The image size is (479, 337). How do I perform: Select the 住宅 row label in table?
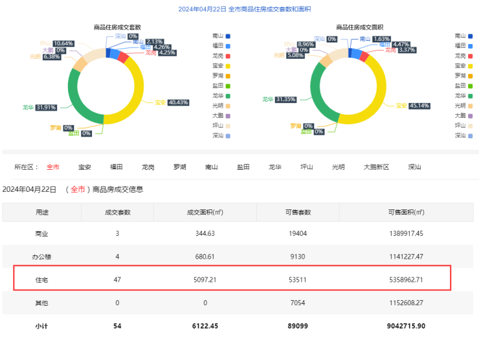pyautogui.click(x=41, y=279)
